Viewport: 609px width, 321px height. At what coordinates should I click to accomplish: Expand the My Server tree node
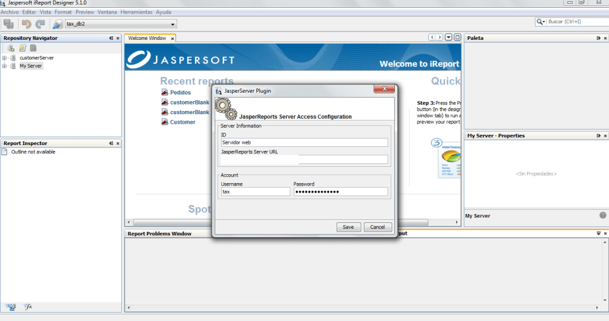tap(5, 66)
